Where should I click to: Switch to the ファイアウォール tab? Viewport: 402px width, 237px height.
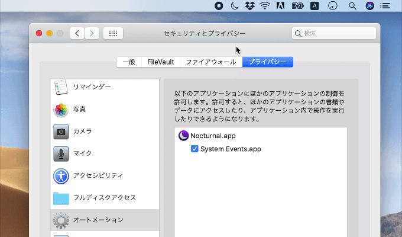[211, 62]
